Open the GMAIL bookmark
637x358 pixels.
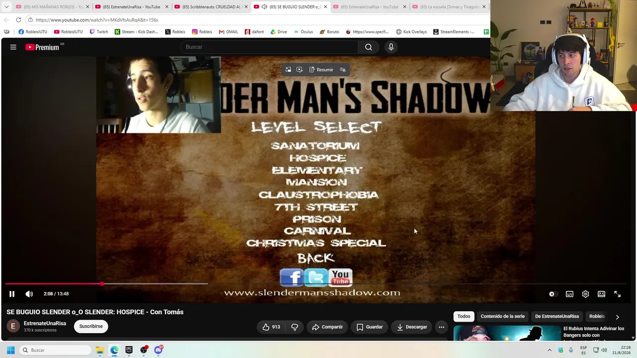228,32
